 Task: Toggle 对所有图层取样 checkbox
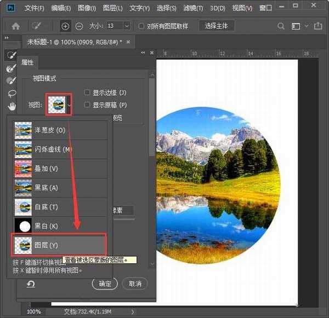click(x=142, y=26)
